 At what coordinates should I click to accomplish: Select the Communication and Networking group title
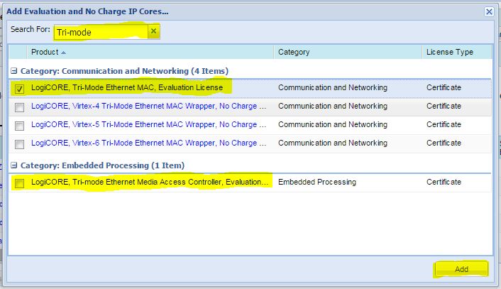[125, 71]
